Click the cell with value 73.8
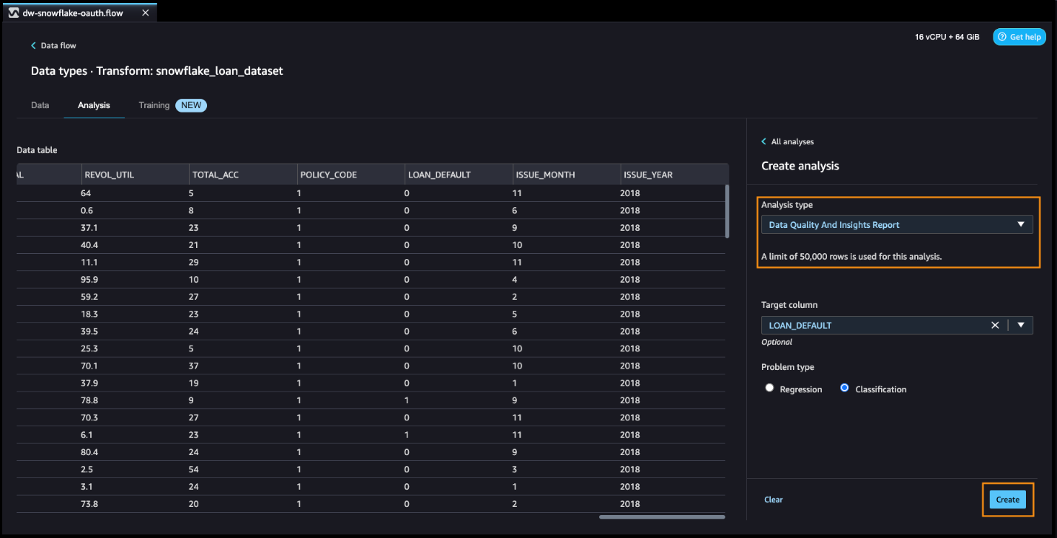This screenshot has width=1057, height=538. (x=90, y=504)
